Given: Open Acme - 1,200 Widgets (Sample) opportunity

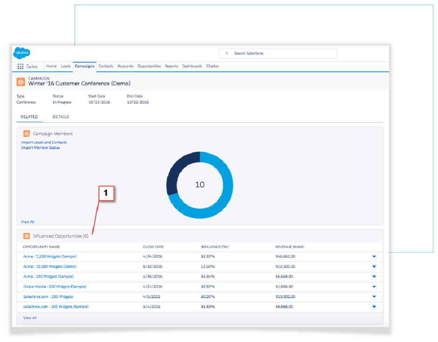Looking at the screenshot, I should point(50,256).
